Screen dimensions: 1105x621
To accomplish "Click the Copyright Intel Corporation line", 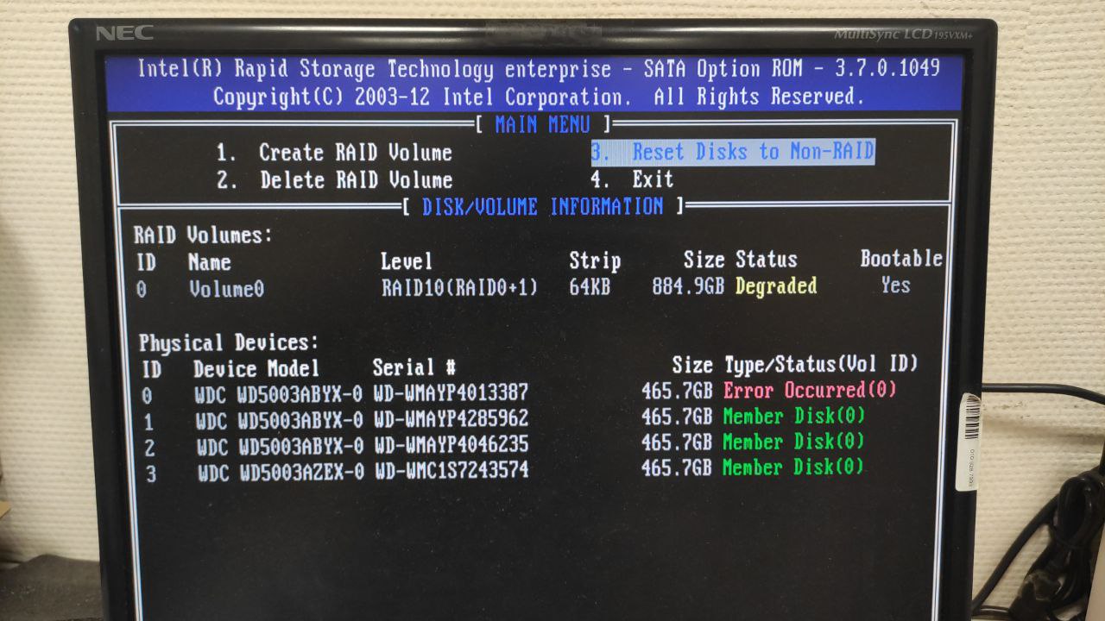I will coord(539,97).
